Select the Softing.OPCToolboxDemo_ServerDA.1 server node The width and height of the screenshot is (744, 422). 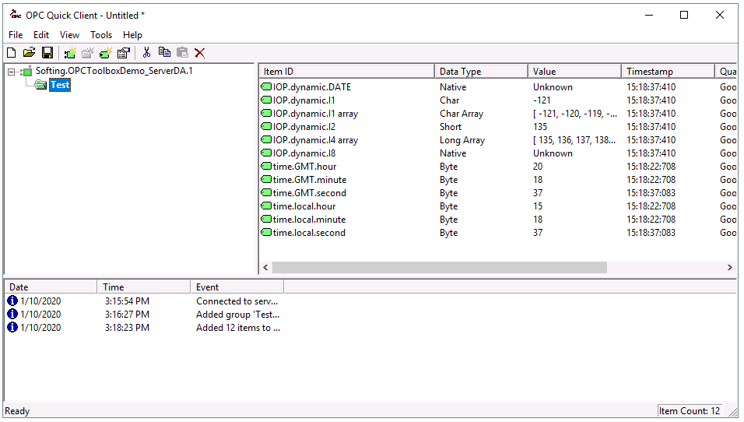coord(114,71)
